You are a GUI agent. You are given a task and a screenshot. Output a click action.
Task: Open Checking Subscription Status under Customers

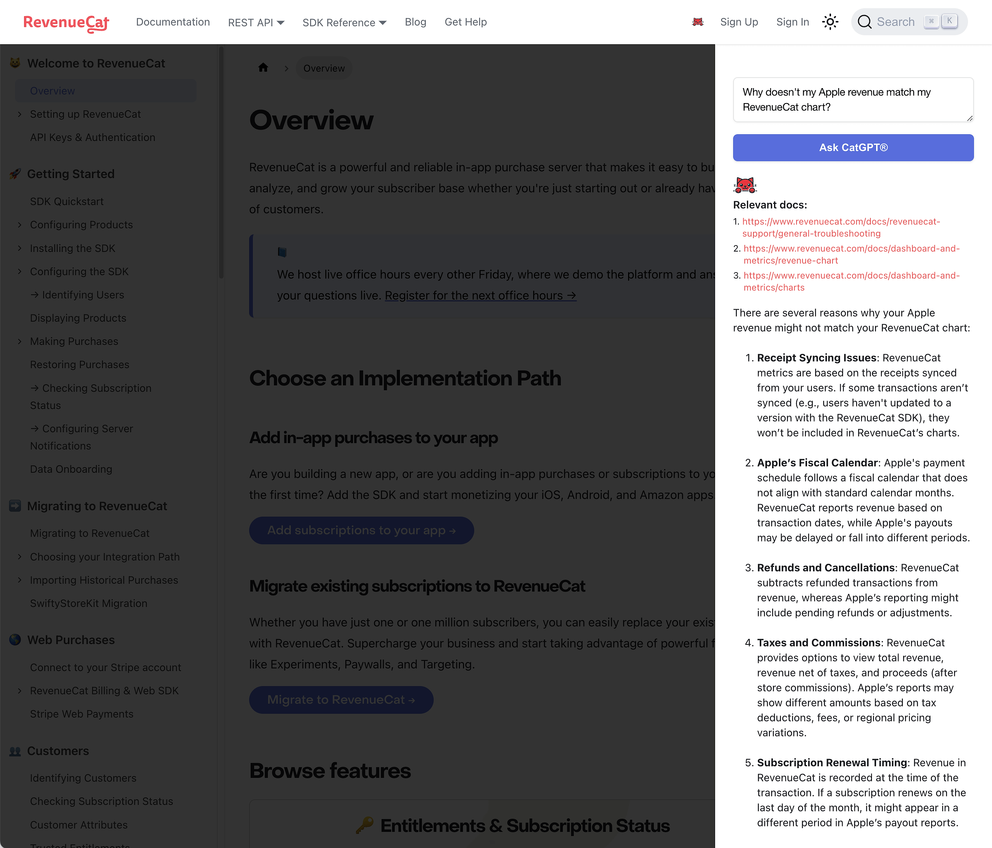(x=102, y=802)
